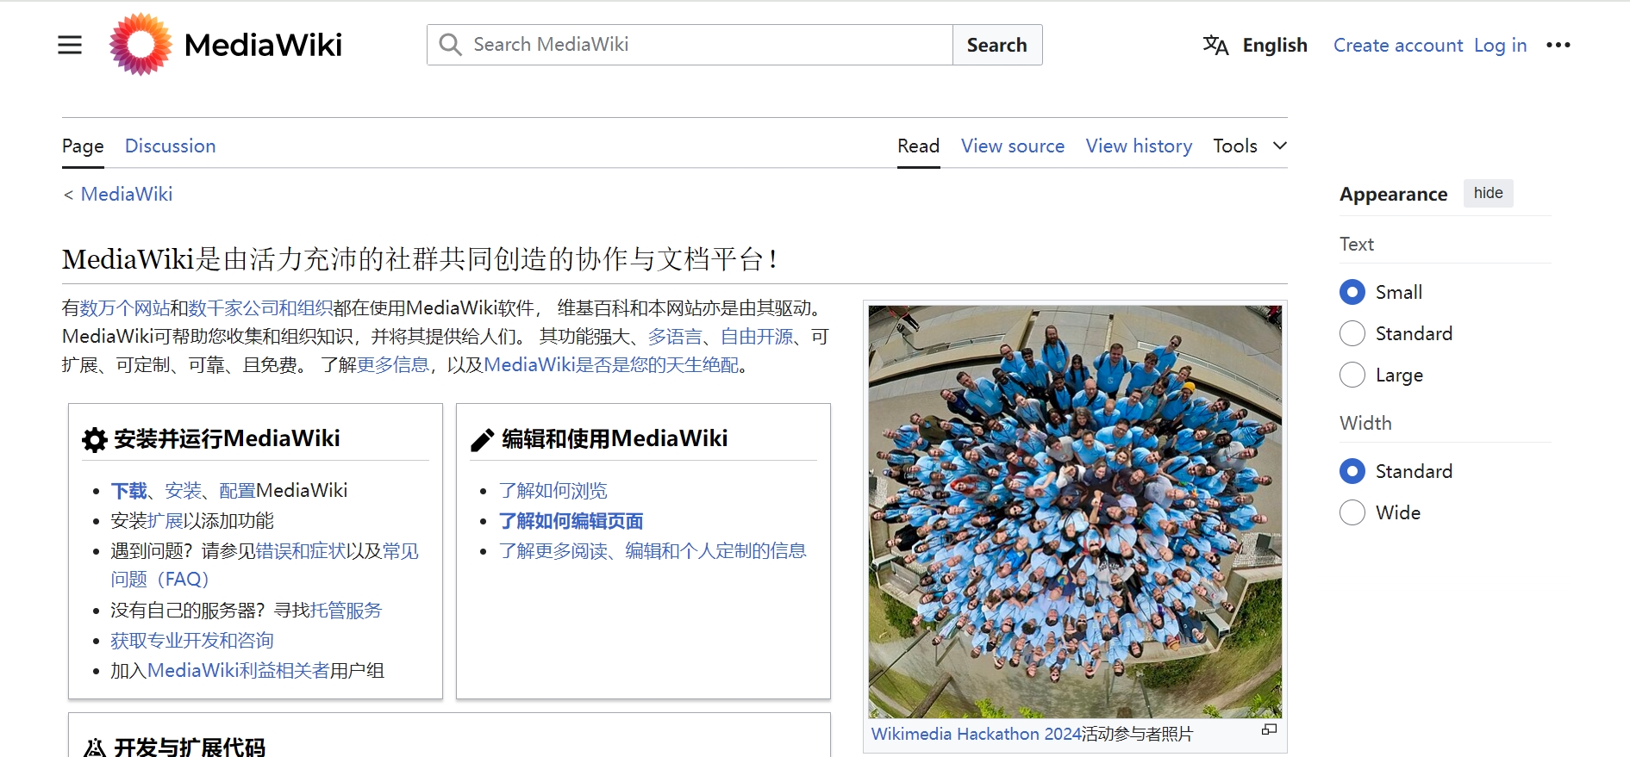Click the gear icon beside 安装并运行MediaWiki
Screen dimensions: 1630x757
95,440
